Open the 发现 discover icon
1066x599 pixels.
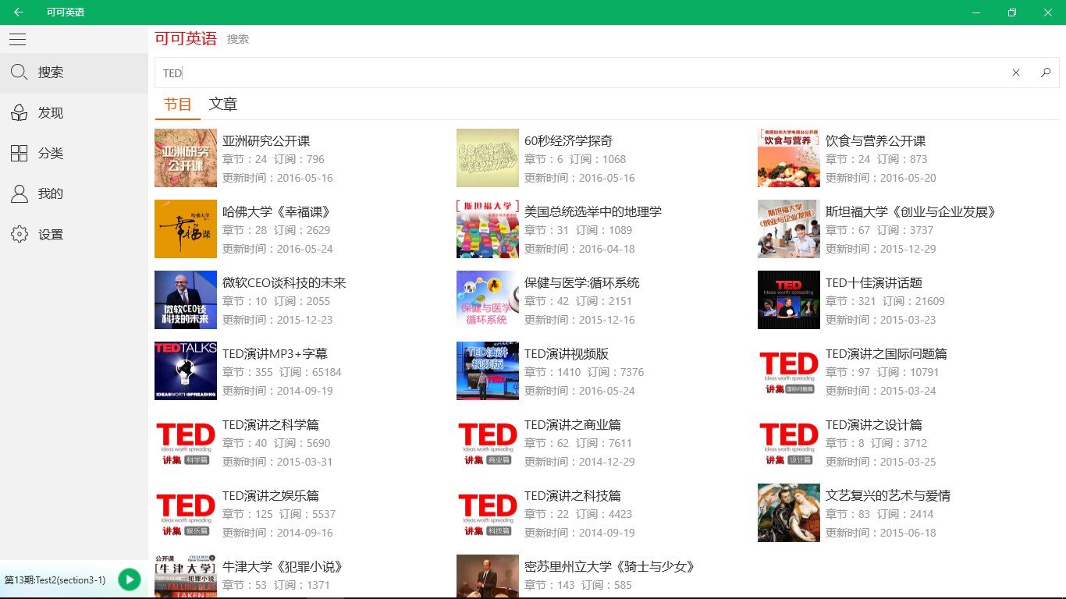(x=20, y=113)
